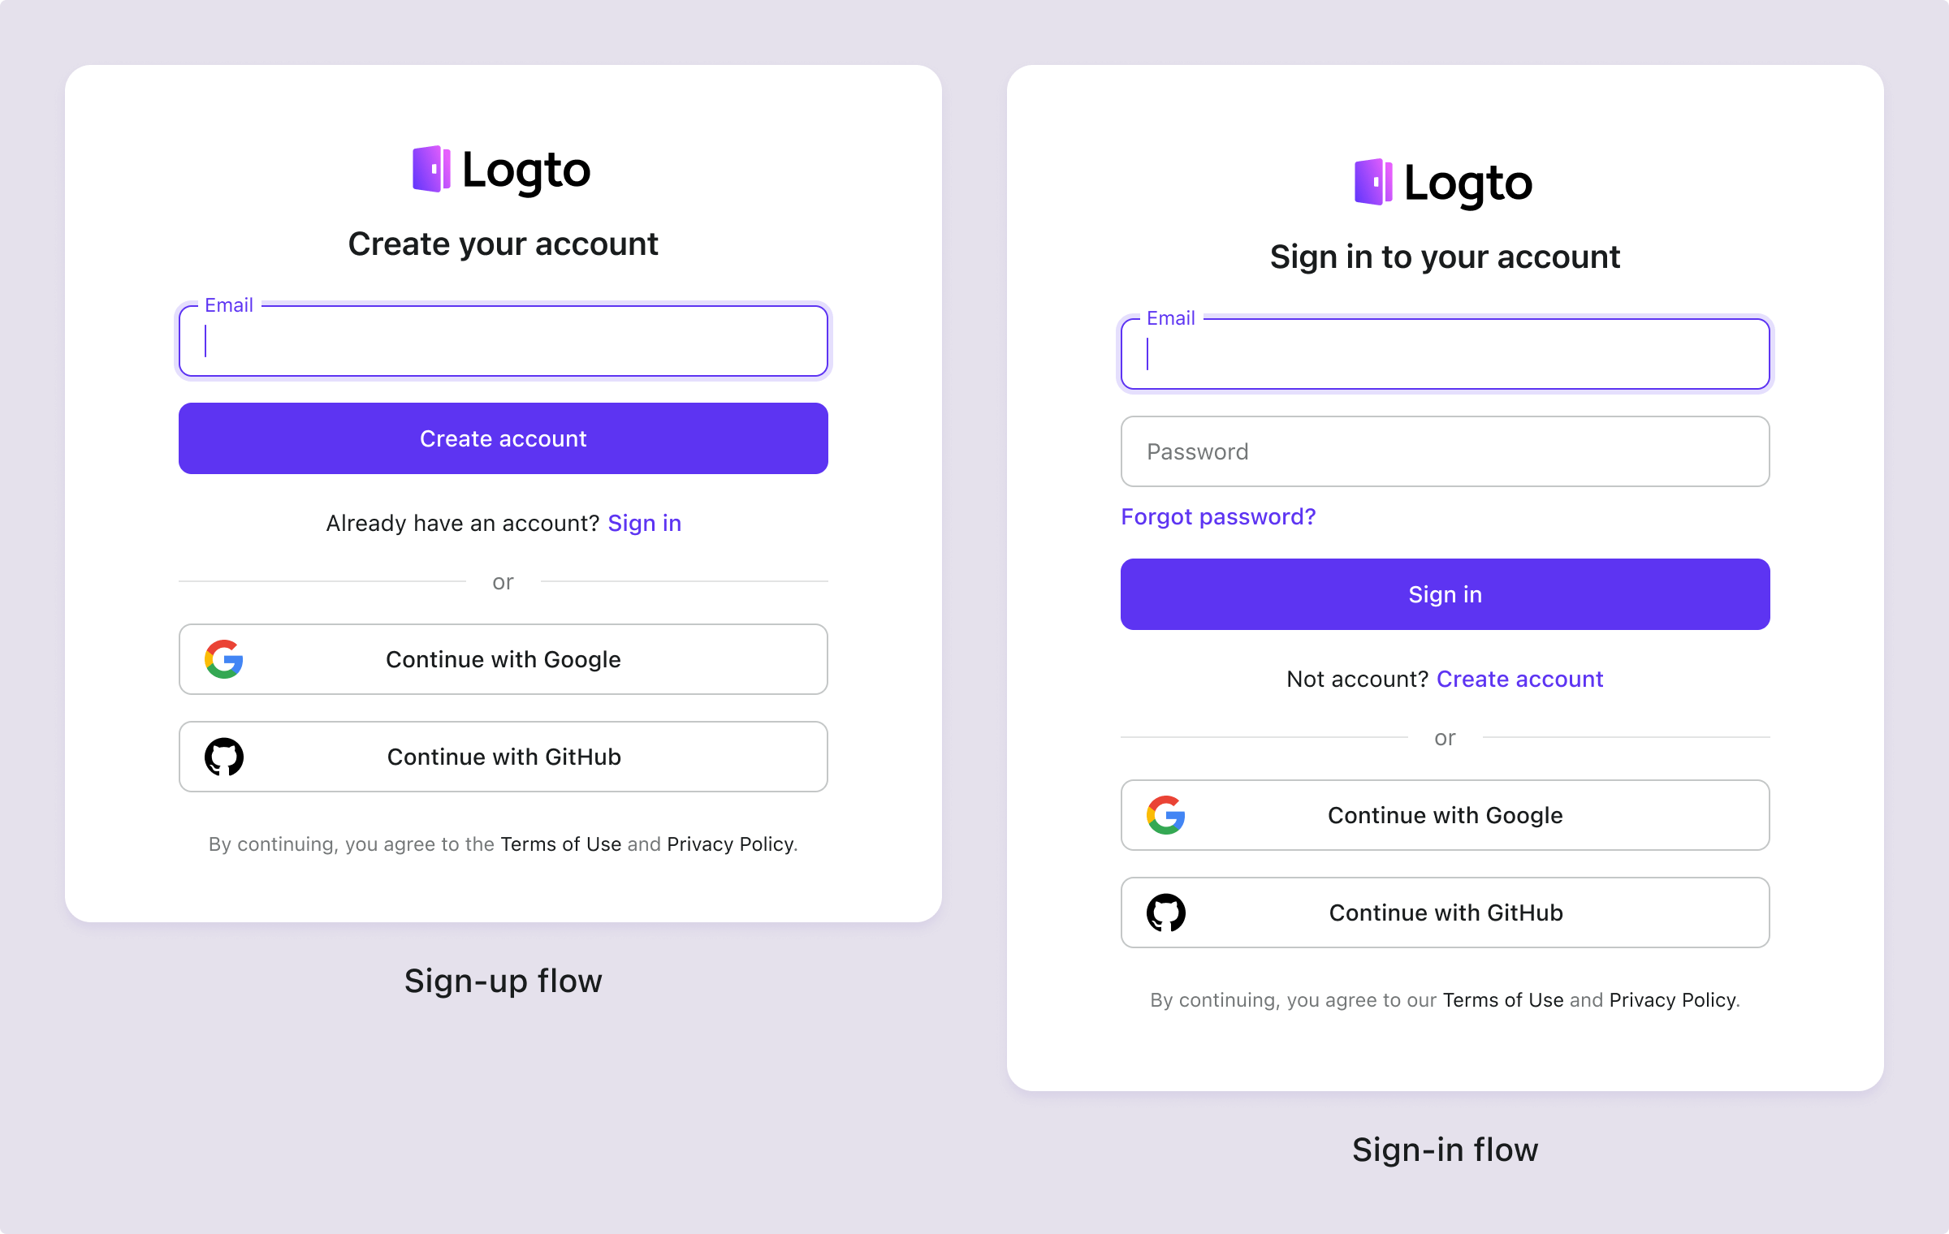Click the Google icon on sign-up form
The image size is (1949, 1234).
tap(224, 659)
